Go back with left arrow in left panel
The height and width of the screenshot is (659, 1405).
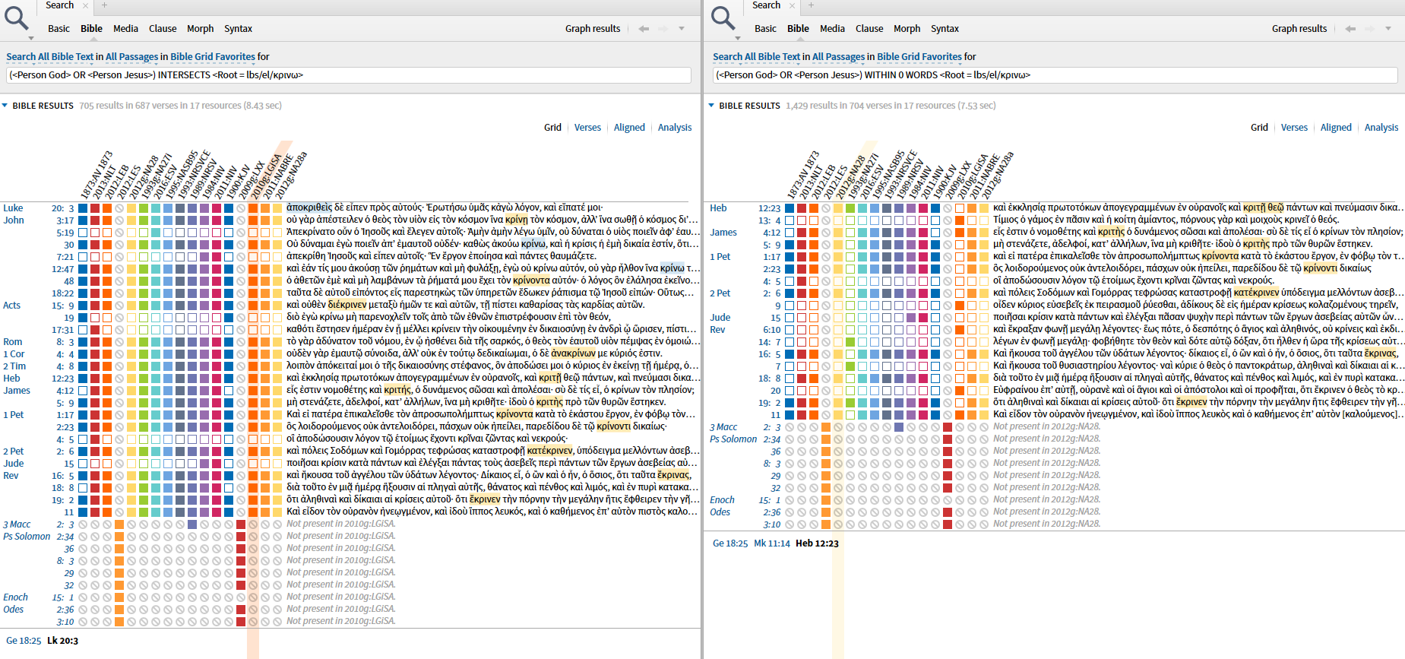point(644,29)
